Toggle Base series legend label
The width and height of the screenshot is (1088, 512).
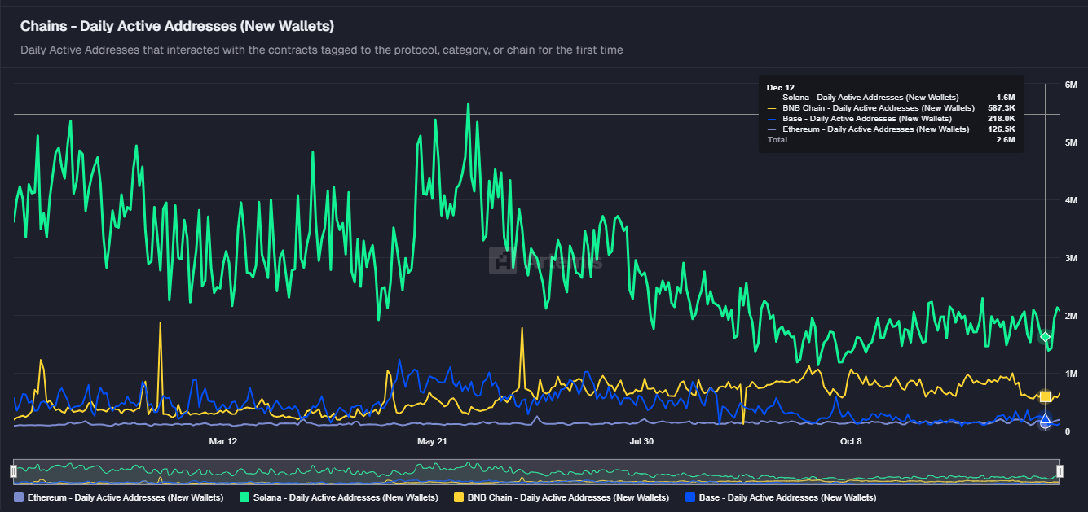click(787, 497)
